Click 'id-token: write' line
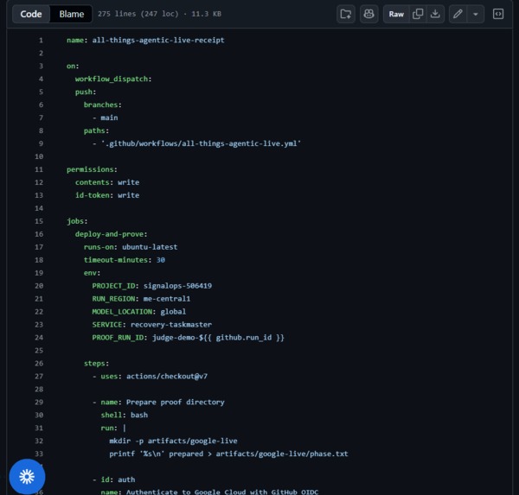 tap(107, 195)
